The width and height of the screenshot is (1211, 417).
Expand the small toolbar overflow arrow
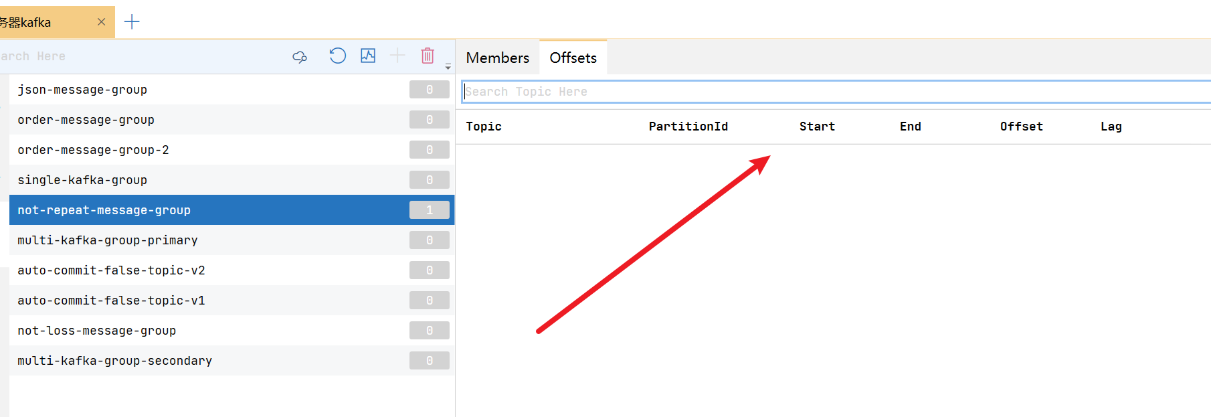click(x=448, y=67)
